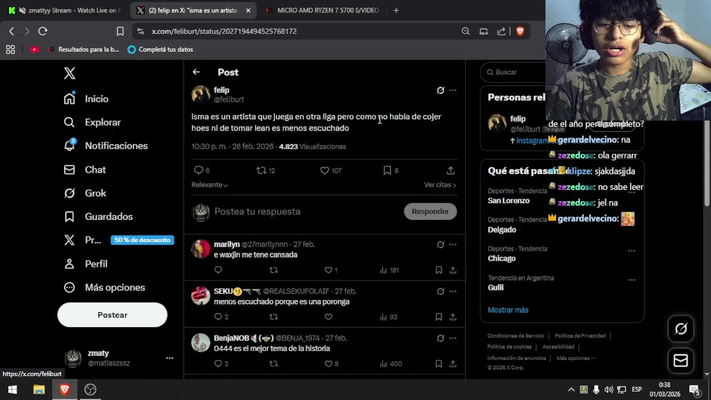Open File Explorer from taskbar
Viewport: 711px width, 400px height.
point(39,389)
